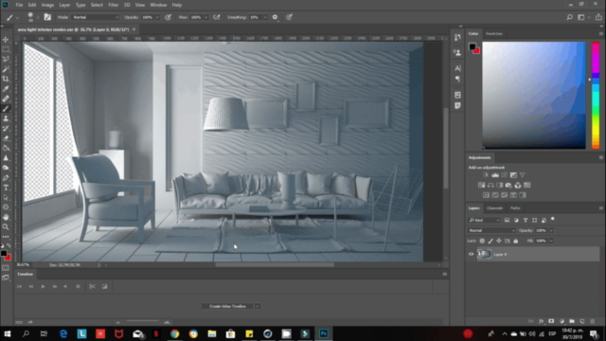Open the brush settings panel toggle

(47, 17)
